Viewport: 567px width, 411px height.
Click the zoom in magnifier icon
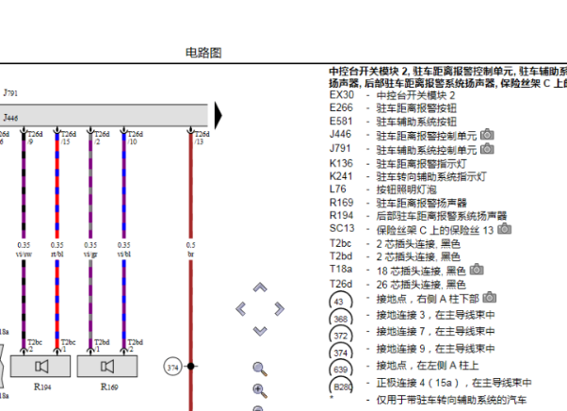[x=260, y=391]
